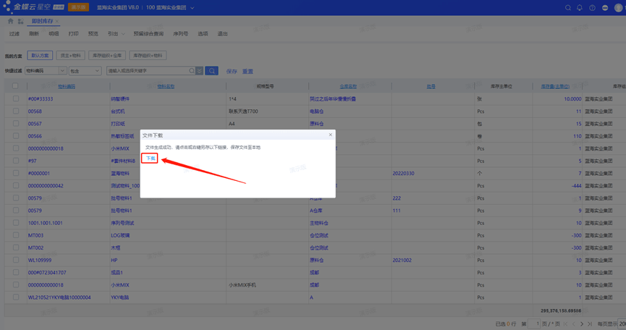Open the help question mark icon
The width and height of the screenshot is (626, 330).
(593, 7)
